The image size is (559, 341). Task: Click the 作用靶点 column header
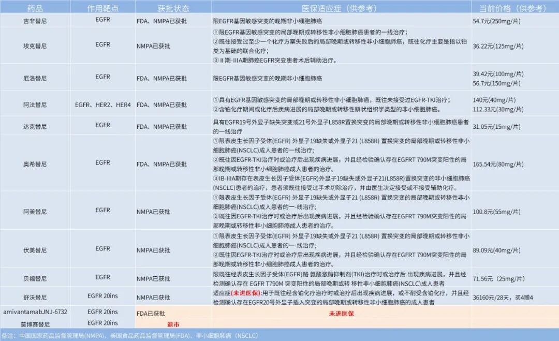click(102, 8)
